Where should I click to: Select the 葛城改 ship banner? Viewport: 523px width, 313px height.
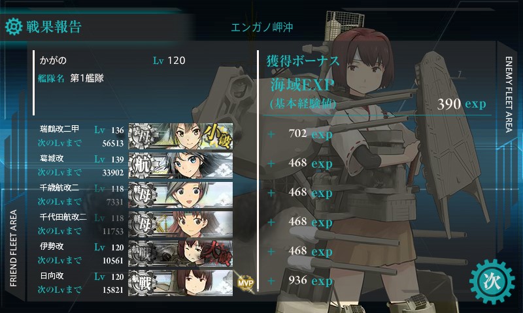(180, 166)
